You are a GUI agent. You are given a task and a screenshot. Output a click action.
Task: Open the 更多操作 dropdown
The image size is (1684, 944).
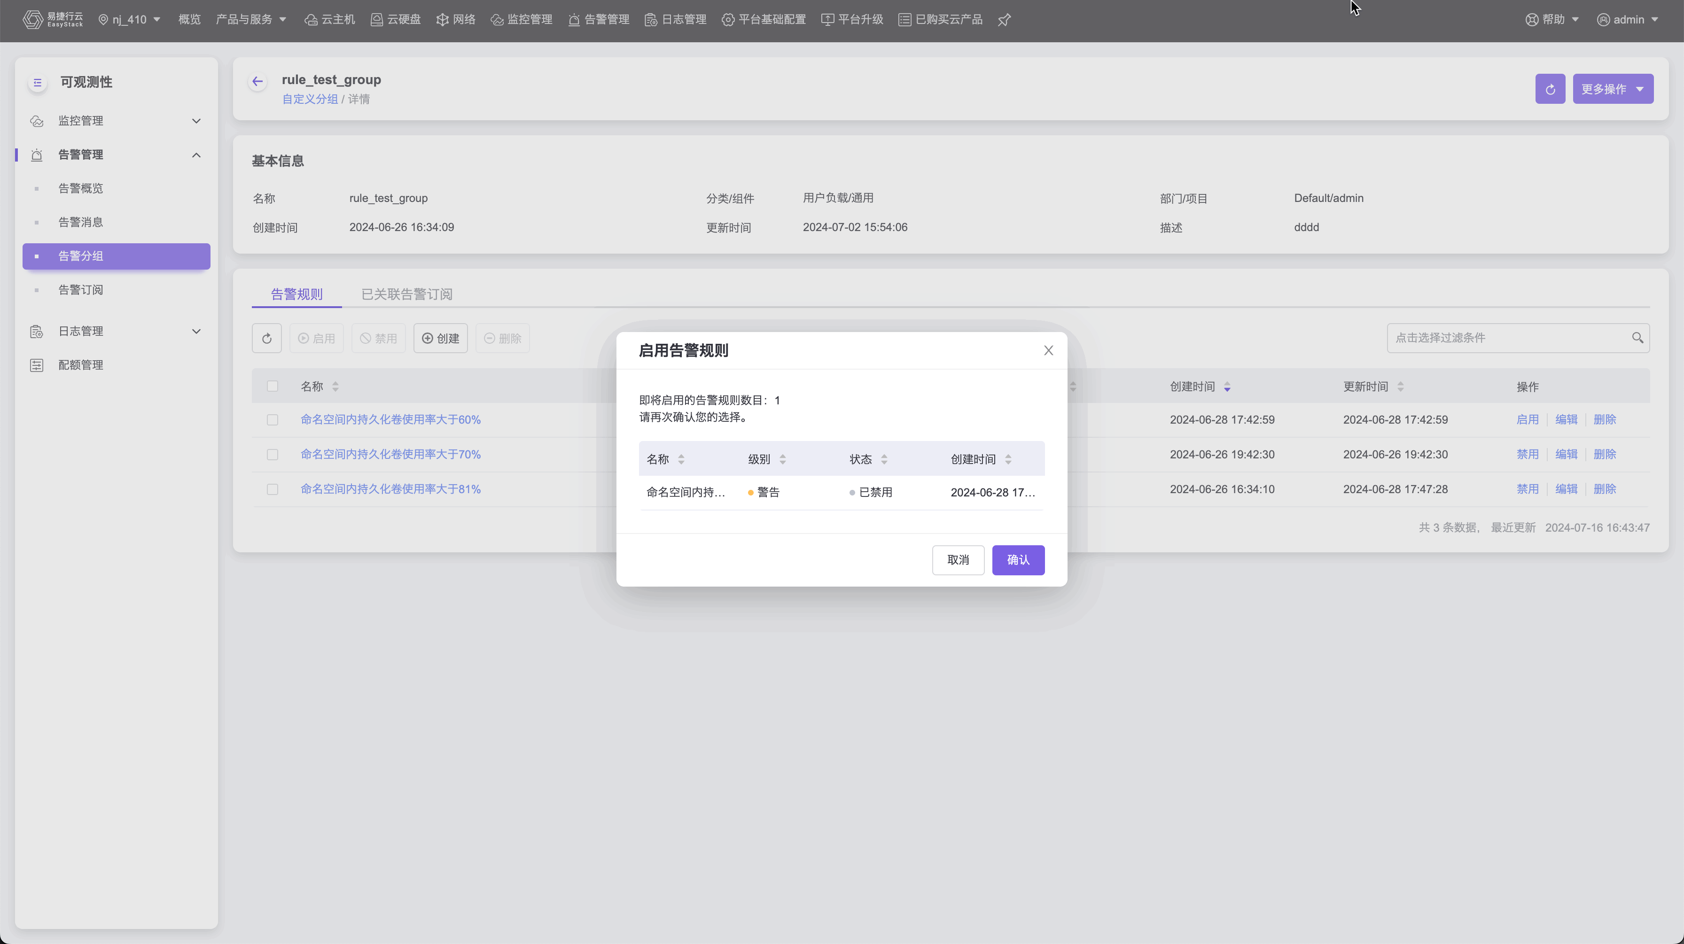pos(1613,89)
